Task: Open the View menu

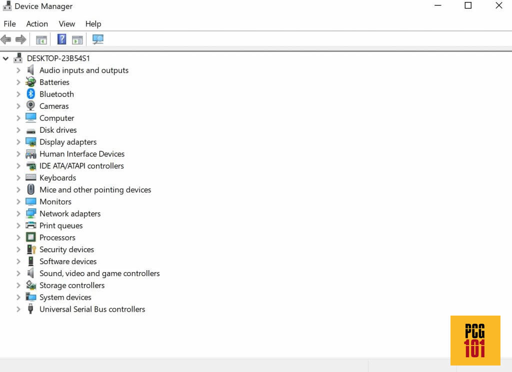Action: tap(66, 23)
